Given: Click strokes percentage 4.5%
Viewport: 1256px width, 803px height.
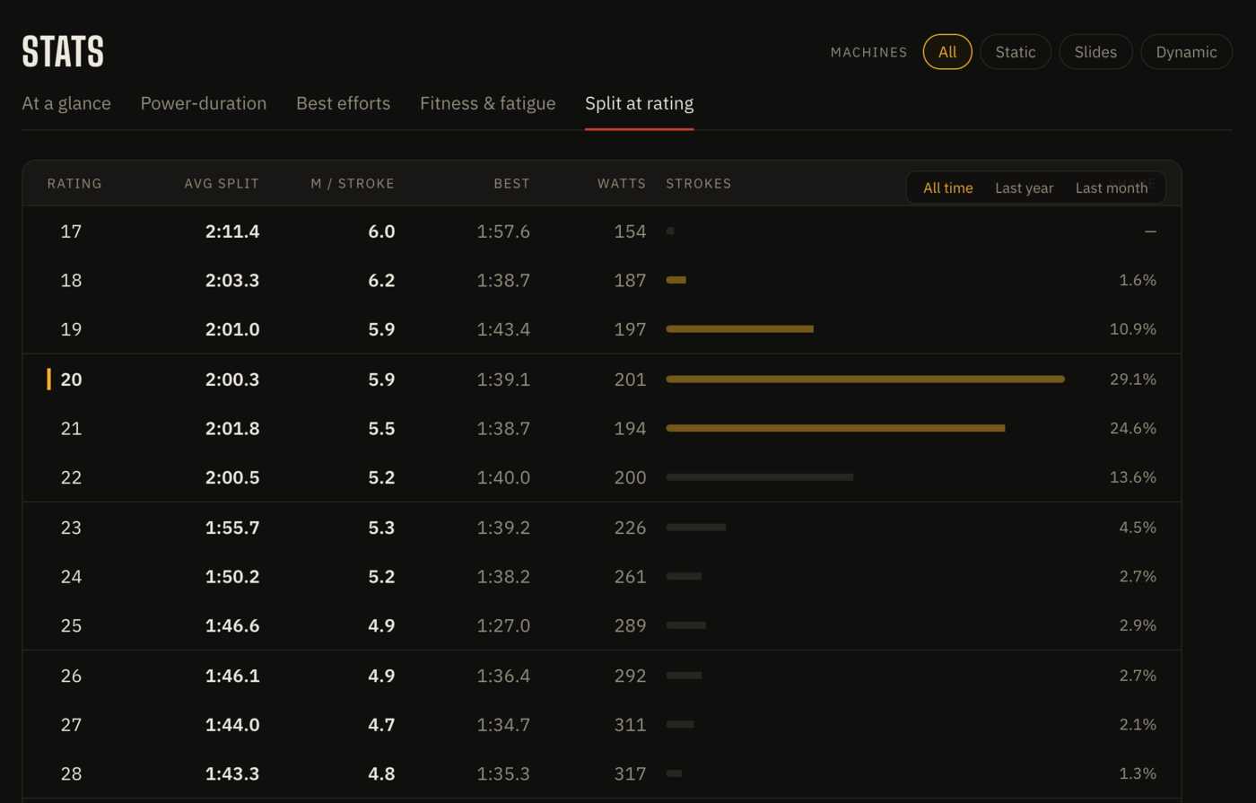Looking at the screenshot, I should click(x=1138, y=528).
